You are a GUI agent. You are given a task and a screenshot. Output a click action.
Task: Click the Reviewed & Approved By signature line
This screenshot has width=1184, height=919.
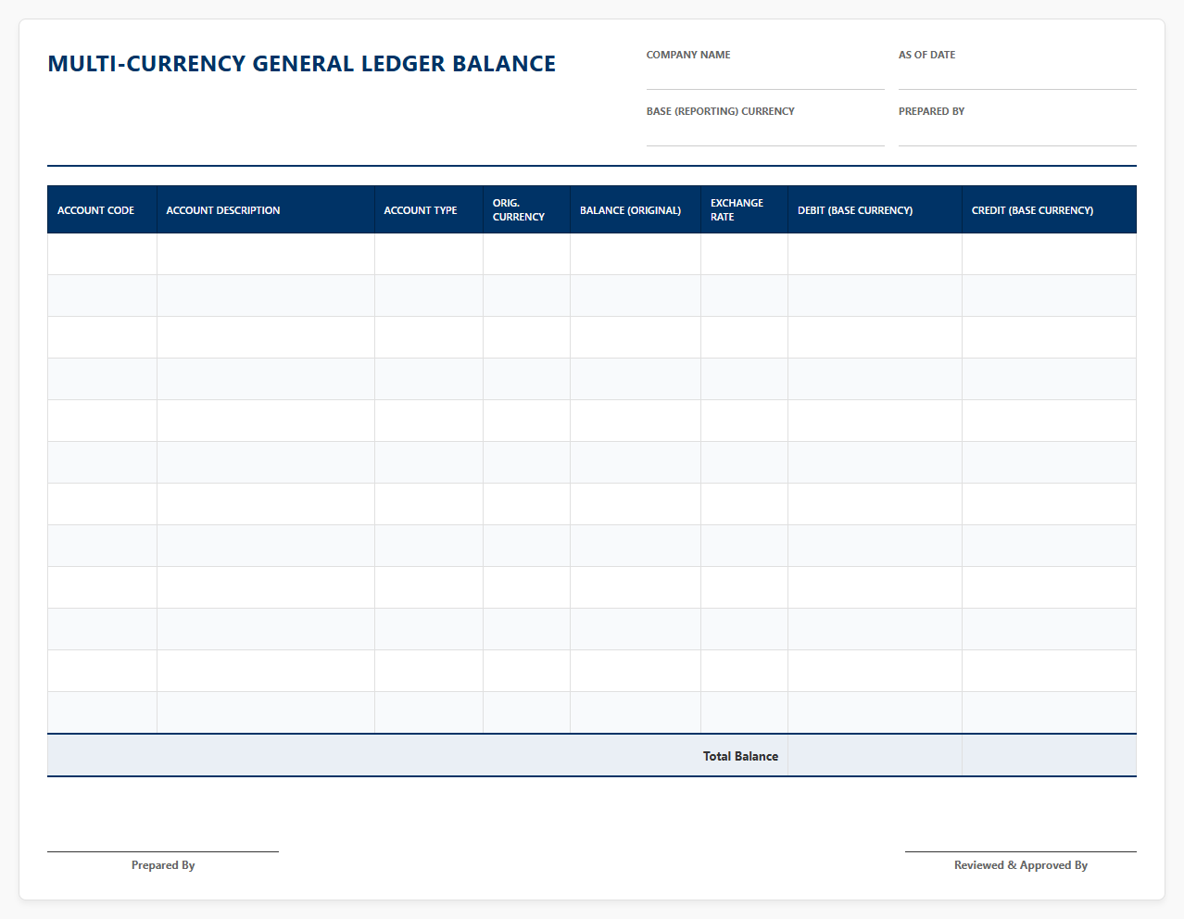point(1021,851)
